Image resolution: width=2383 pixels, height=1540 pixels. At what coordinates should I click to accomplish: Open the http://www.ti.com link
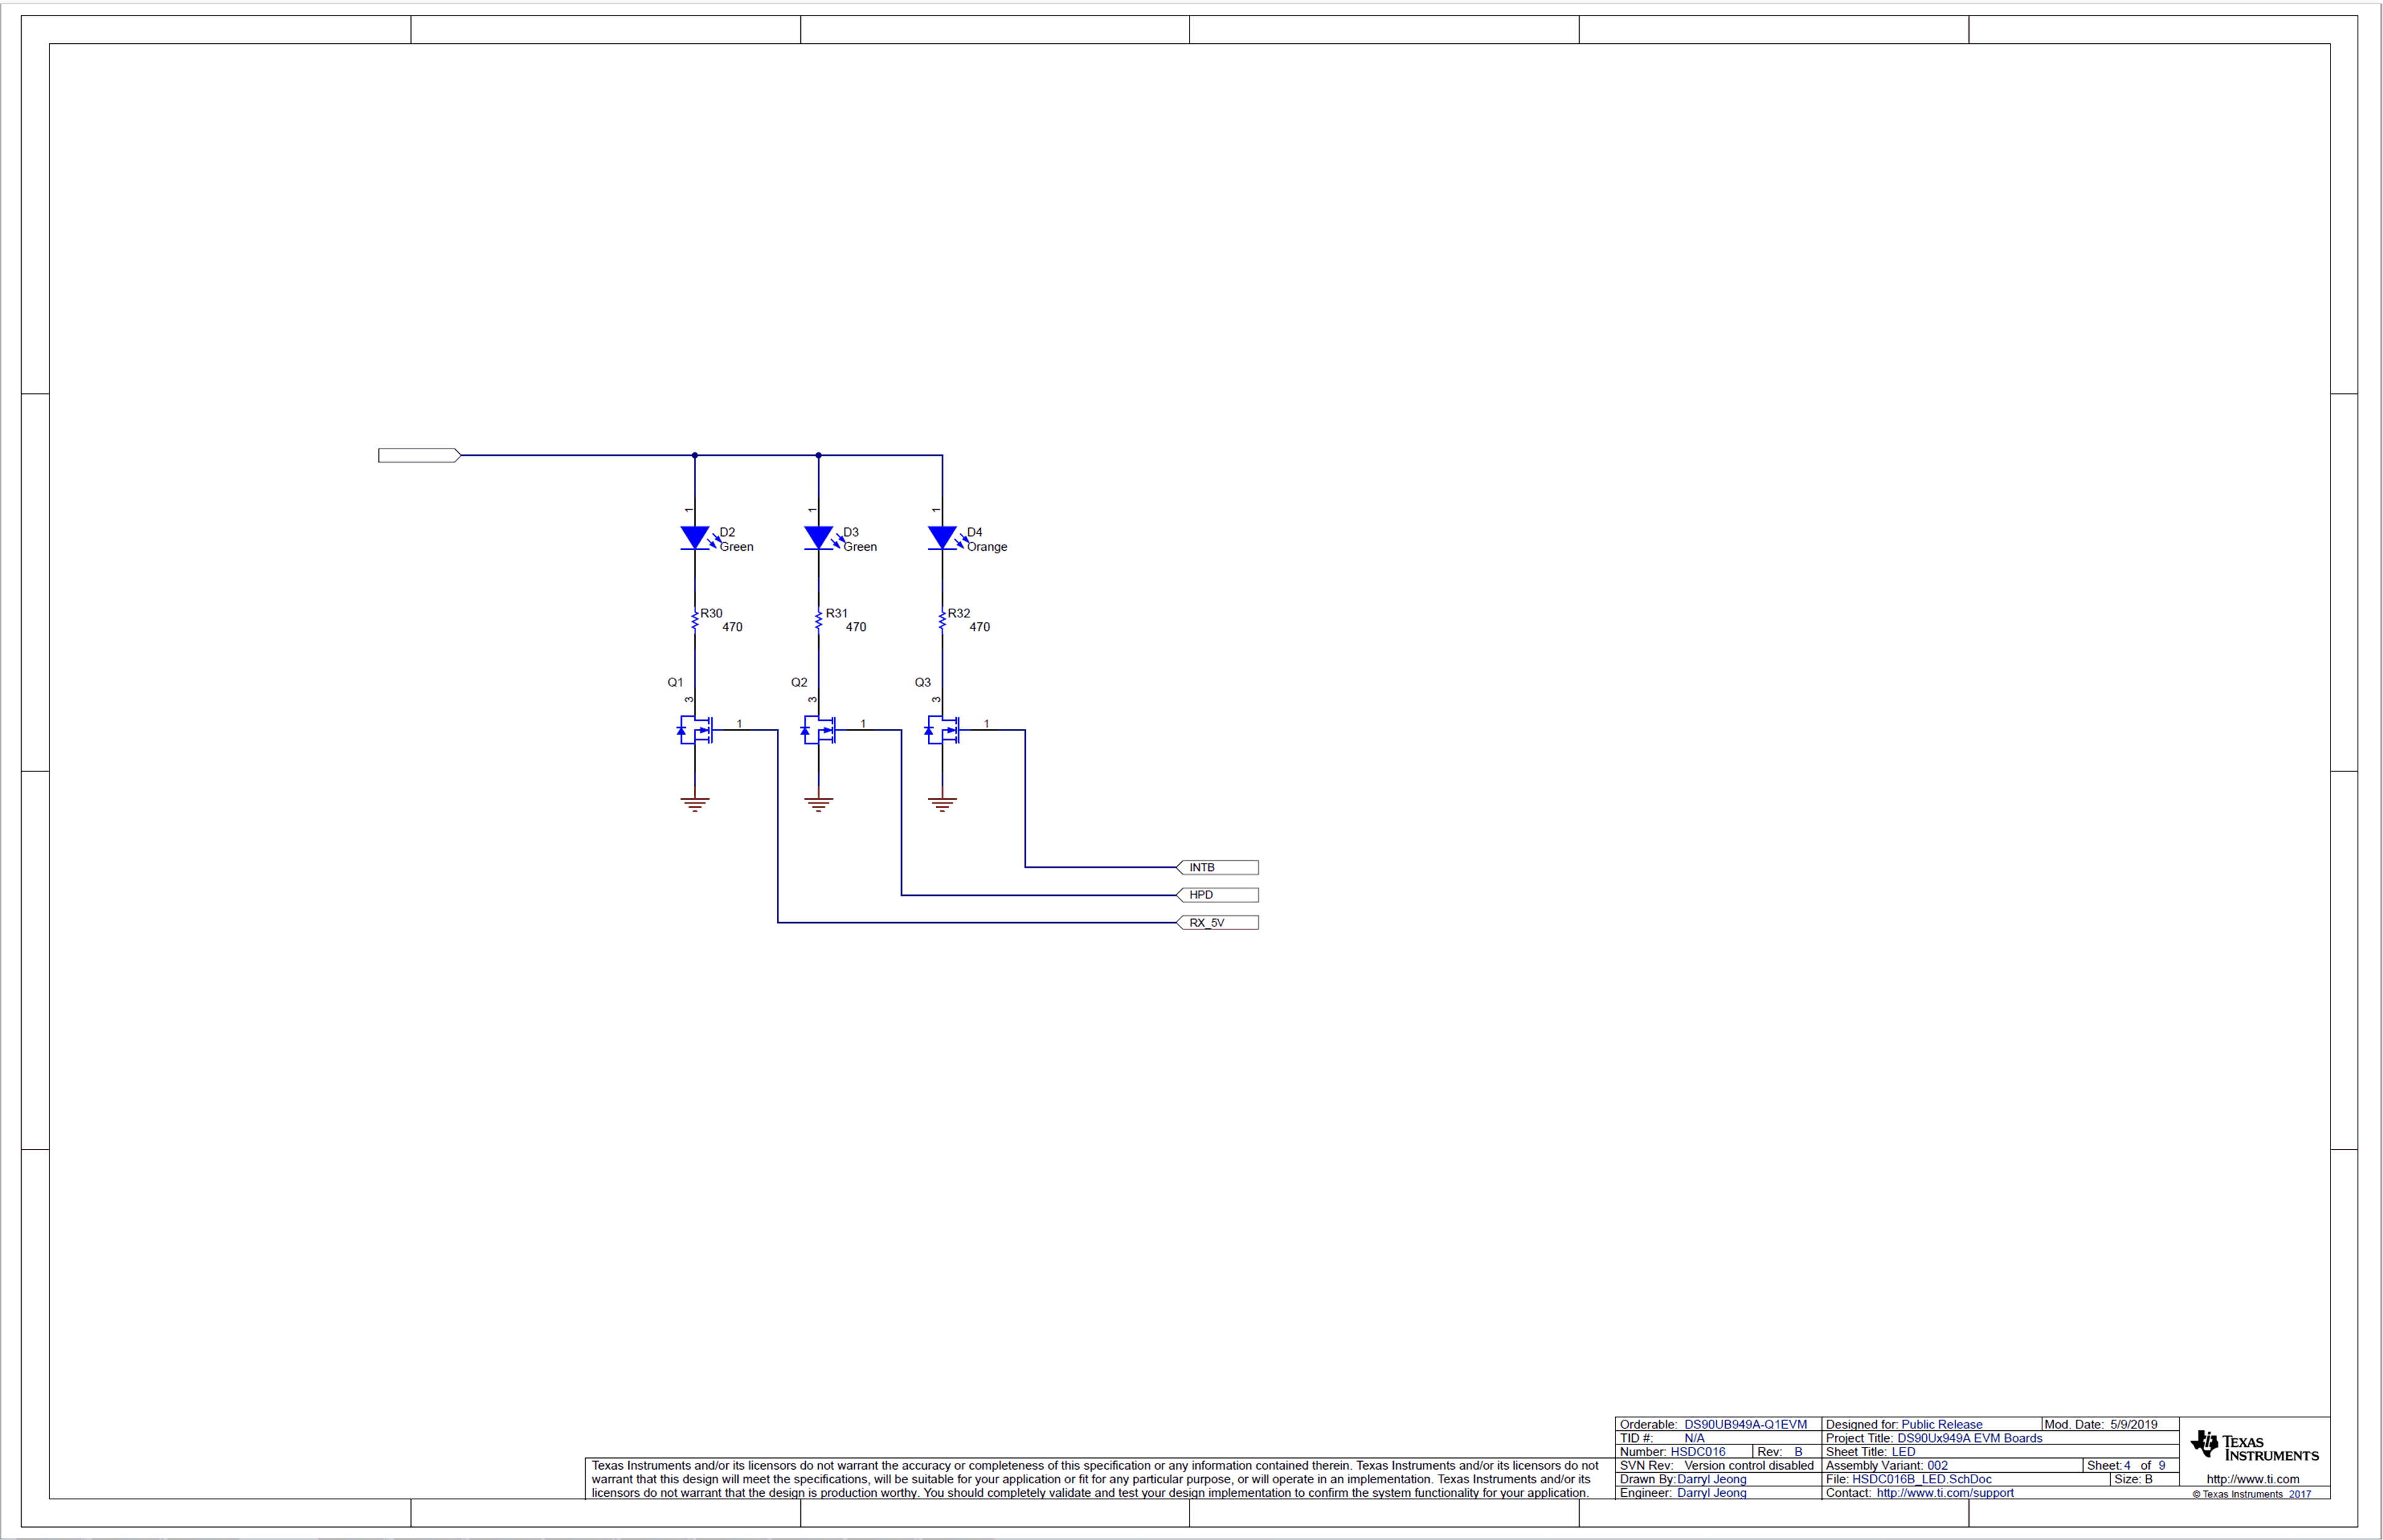[2253, 1478]
